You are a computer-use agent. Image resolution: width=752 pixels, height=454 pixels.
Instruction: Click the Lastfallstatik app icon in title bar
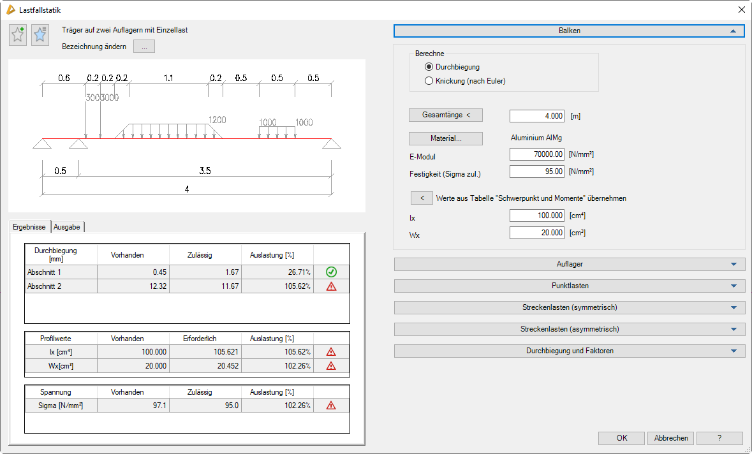[x=10, y=10]
